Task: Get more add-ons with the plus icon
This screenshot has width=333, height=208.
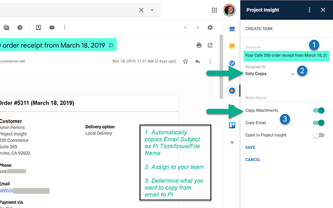Action: [x=232, y=142]
